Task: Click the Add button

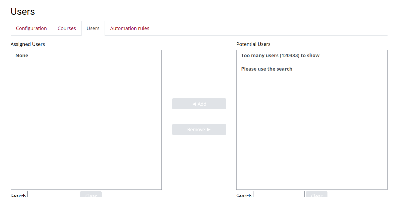Action: pos(199,104)
